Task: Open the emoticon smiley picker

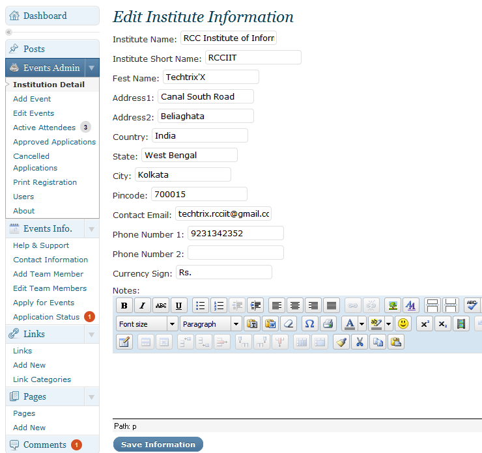Action: pos(403,323)
